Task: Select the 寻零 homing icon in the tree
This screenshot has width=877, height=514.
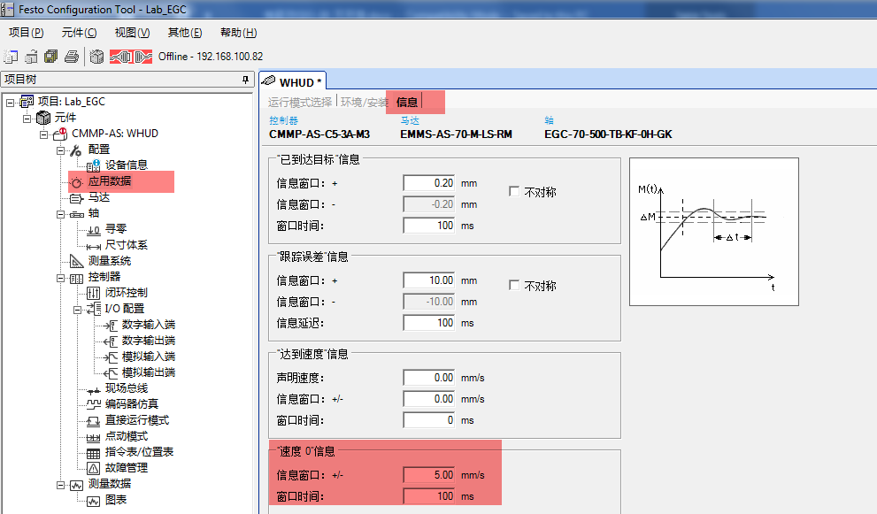Action: pos(94,229)
